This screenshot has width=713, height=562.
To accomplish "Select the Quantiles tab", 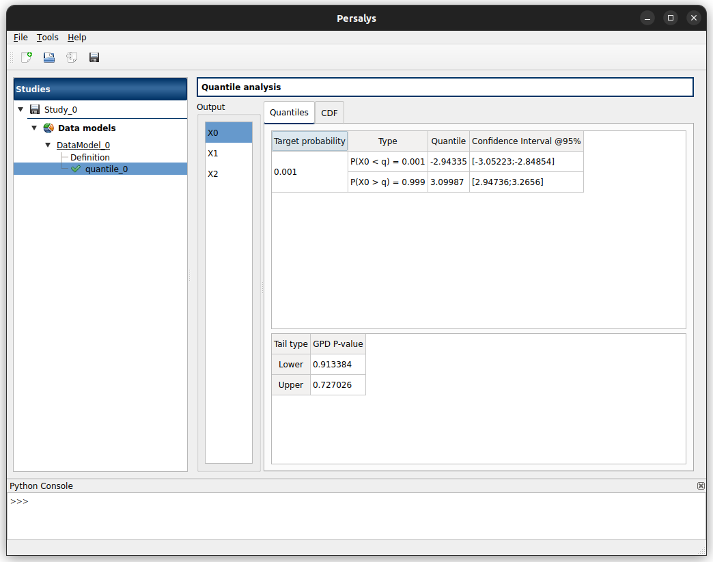I will [289, 113].
